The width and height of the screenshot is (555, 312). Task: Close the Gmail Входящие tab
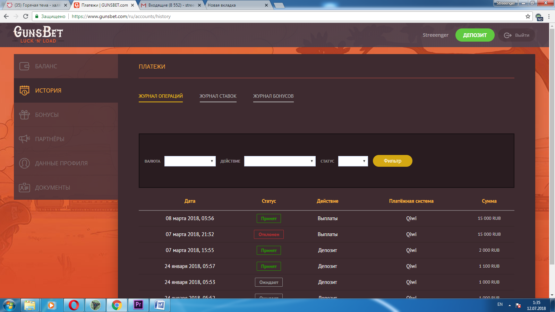(199, 5)
